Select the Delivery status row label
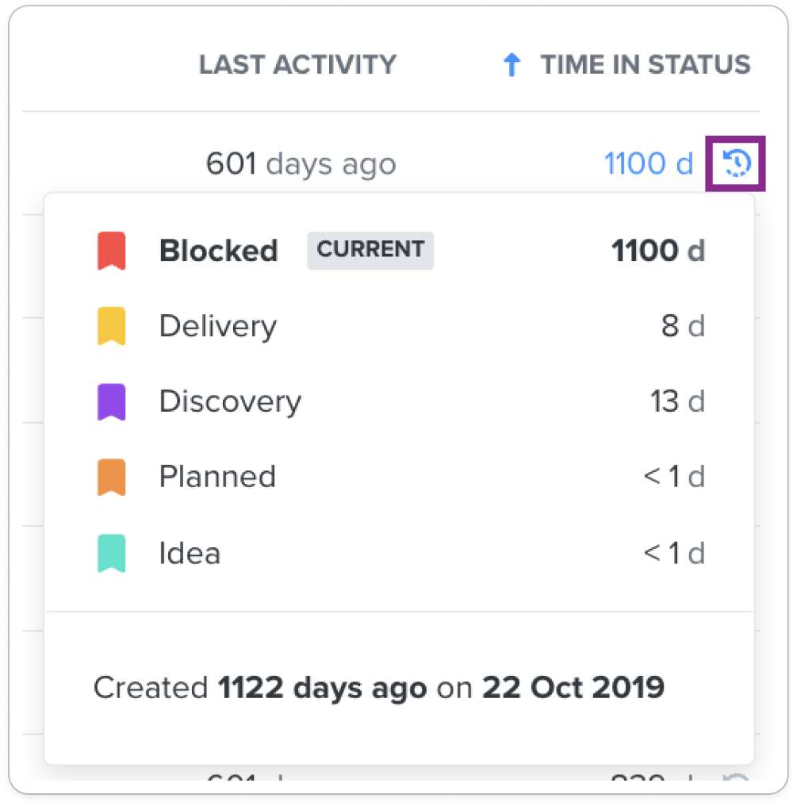 (x=218, y=327)
